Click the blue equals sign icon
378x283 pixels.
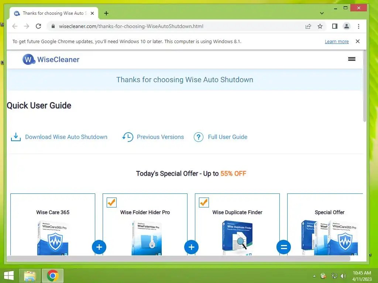click(x=284, y=247)
